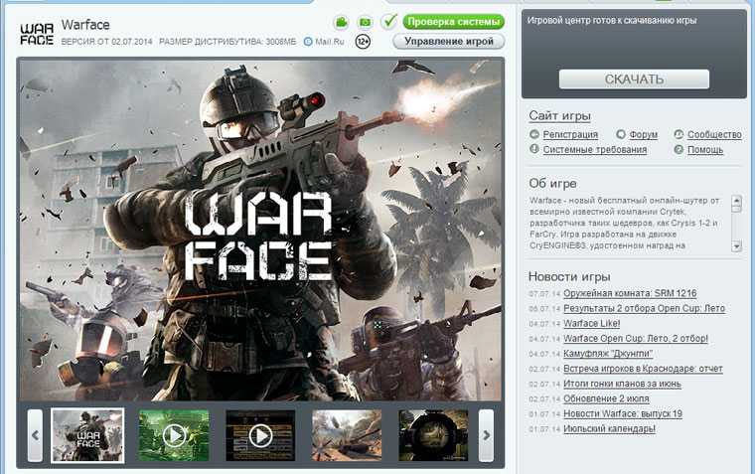This screenshot has height=474, width=755.
Task: Click the up arrow in the Об игре scrollbar
Action: point(736,201)
